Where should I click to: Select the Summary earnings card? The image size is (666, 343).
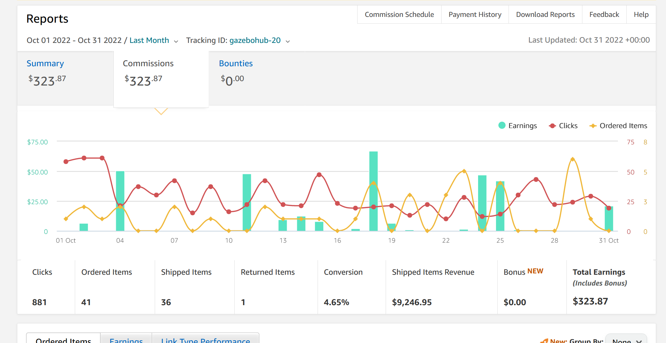click(x=65, y=78)
